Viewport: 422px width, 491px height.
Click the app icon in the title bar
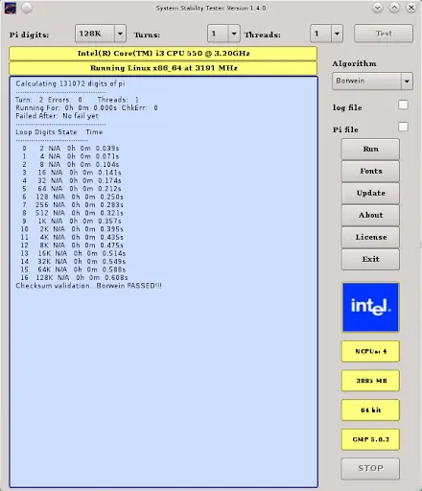(x=11, y=8)
